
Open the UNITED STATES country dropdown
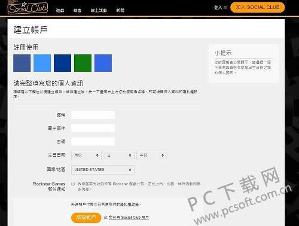103,170
